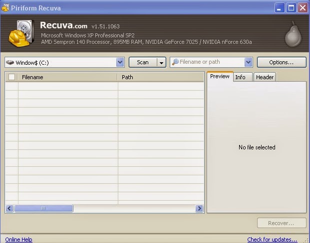
Task: Close the Piriform Recuva window
Action: click(x=303, y=8)
